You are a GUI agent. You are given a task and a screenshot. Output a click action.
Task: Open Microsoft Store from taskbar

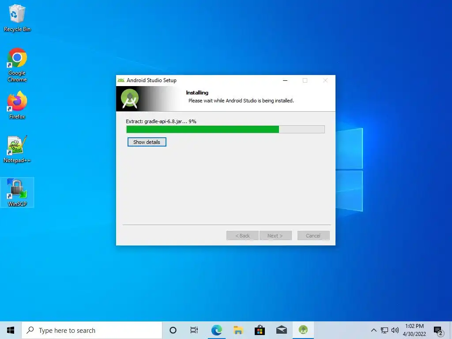260,330
